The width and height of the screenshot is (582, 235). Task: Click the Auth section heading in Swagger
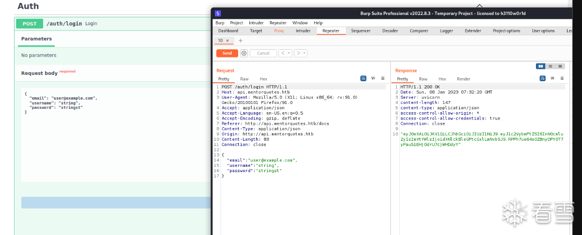[28, 6]
